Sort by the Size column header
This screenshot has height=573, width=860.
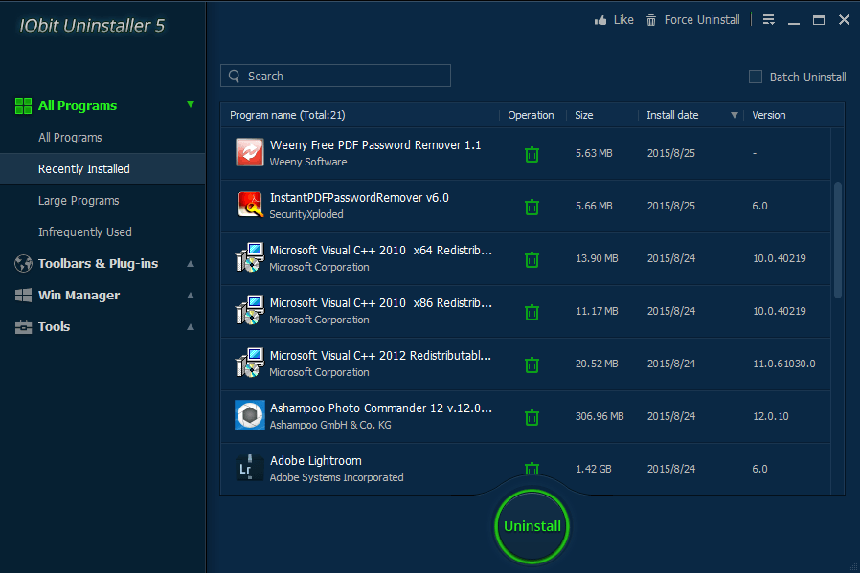click(583, 115)
